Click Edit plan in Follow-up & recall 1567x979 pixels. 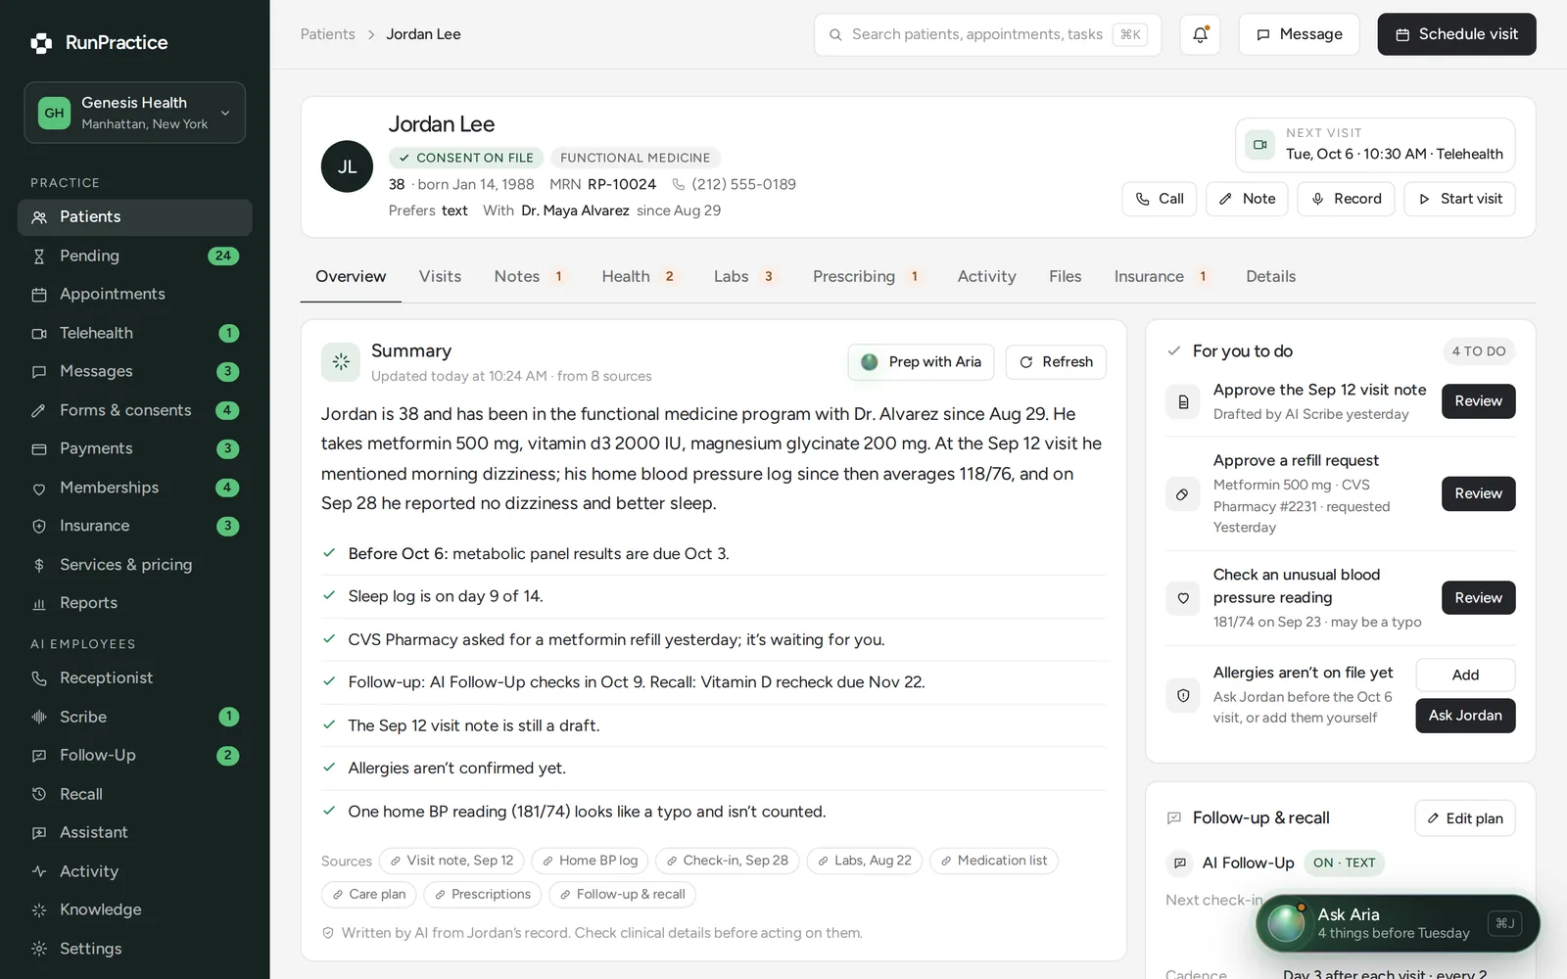[1464, 818]
